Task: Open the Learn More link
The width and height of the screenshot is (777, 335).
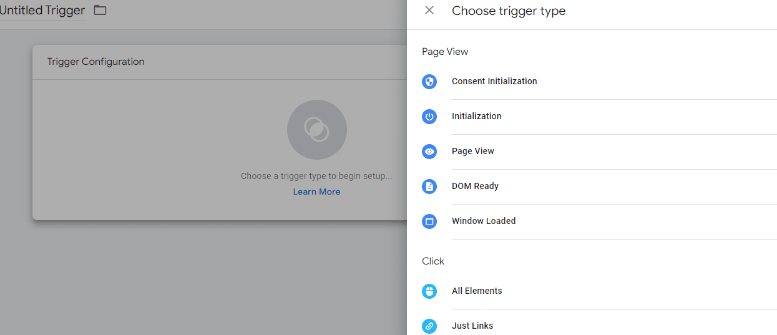Action: point(316,192)
